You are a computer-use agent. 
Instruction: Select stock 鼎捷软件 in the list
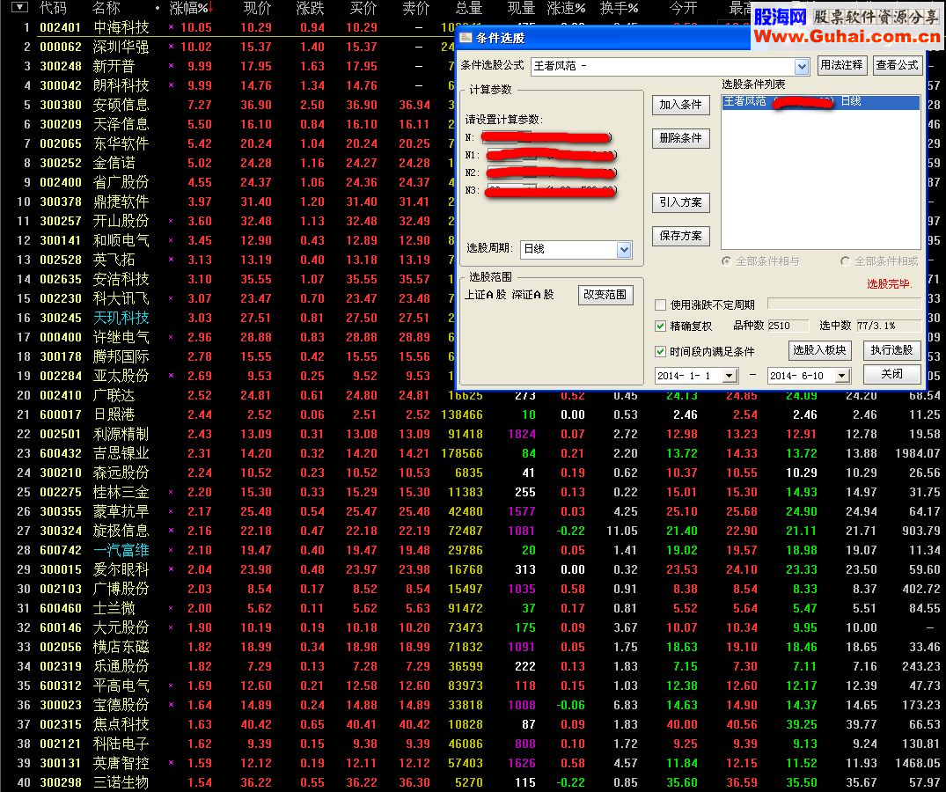(x=121, y=202)
